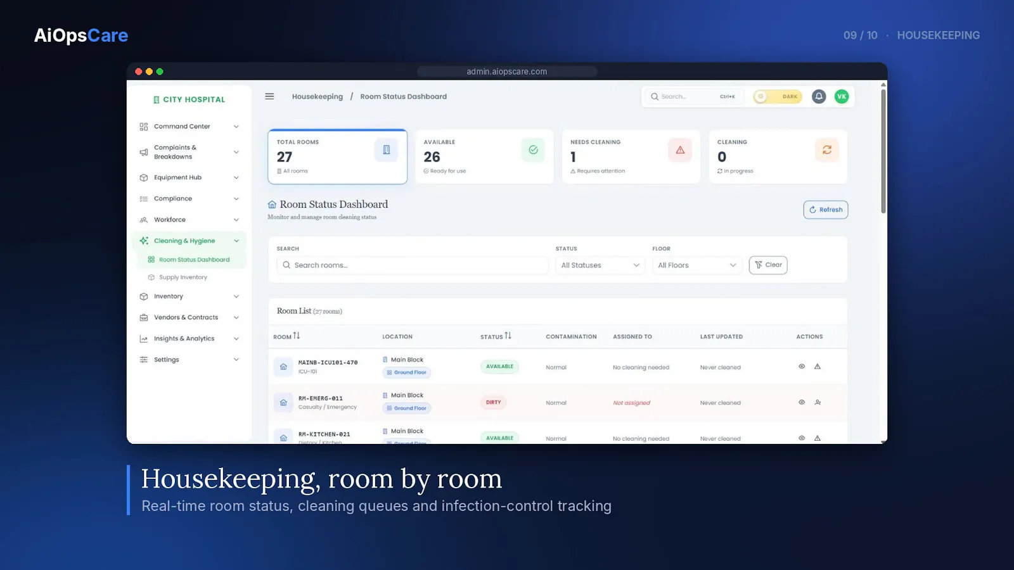This screenshot has height=570, width=1014.
Task: Open the All Statuses dropdown
Action: 600,265
